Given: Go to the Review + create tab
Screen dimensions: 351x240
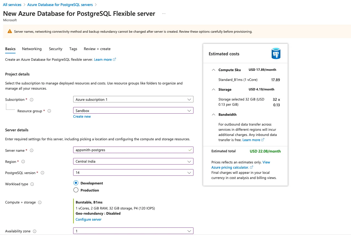Looking at the screenshot, I should pyautogui.click(x=97, y=49).
